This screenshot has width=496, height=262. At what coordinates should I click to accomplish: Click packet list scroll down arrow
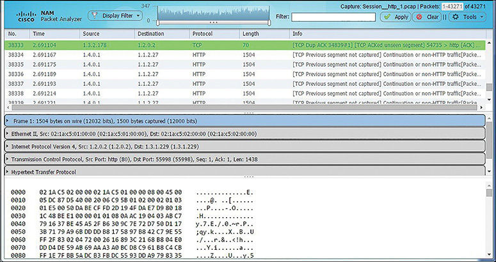click(x=490, y=100)
